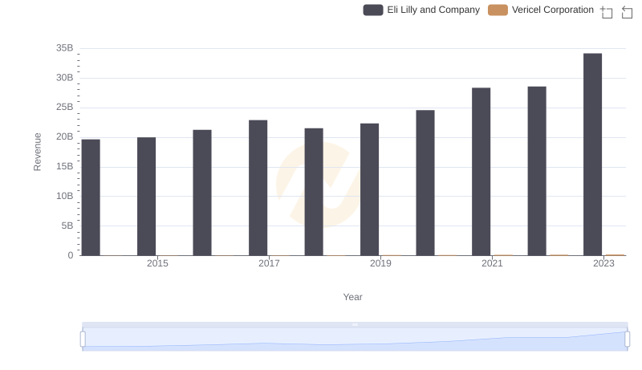The width and height of the screenshot is (642, 370).
Task: Click the Eli Lilly bar for 2015
Action: point(147,197)
